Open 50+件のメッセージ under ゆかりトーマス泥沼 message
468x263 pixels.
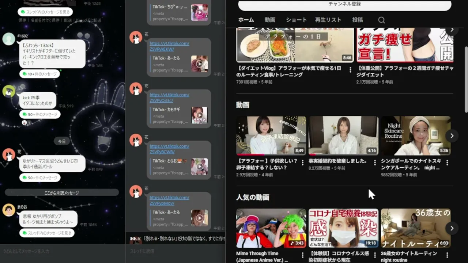(x=40, y=178)
